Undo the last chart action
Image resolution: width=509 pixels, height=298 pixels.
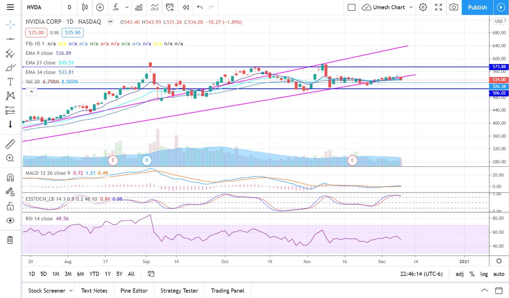(200, 7)
